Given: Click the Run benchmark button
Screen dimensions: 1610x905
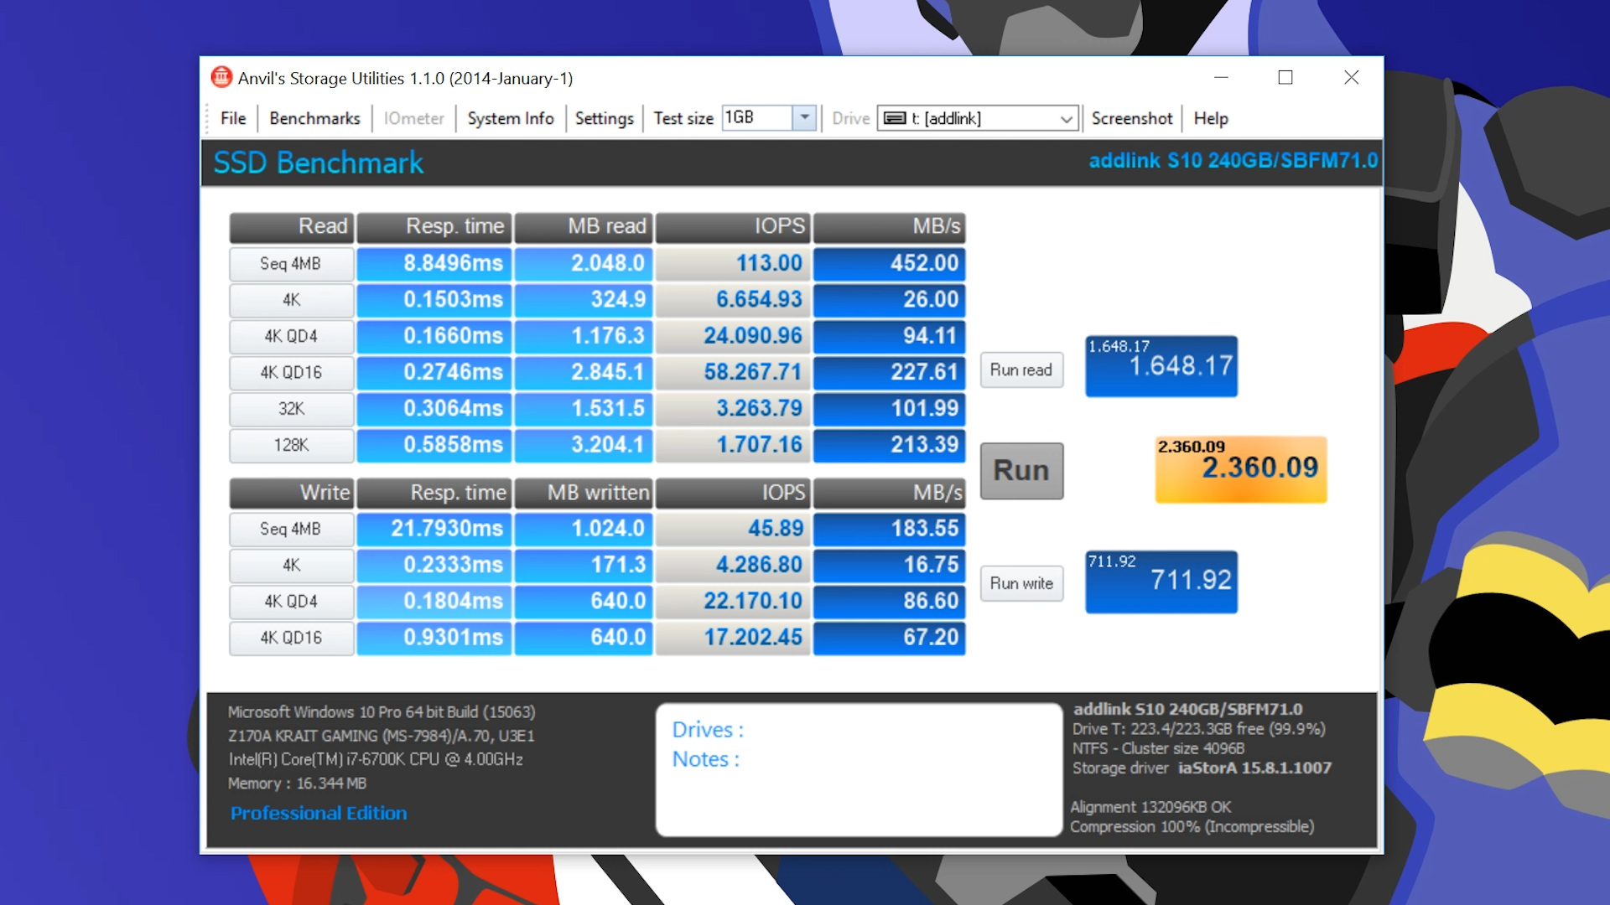Looking at the screenshot, I should pos(1021,468).
